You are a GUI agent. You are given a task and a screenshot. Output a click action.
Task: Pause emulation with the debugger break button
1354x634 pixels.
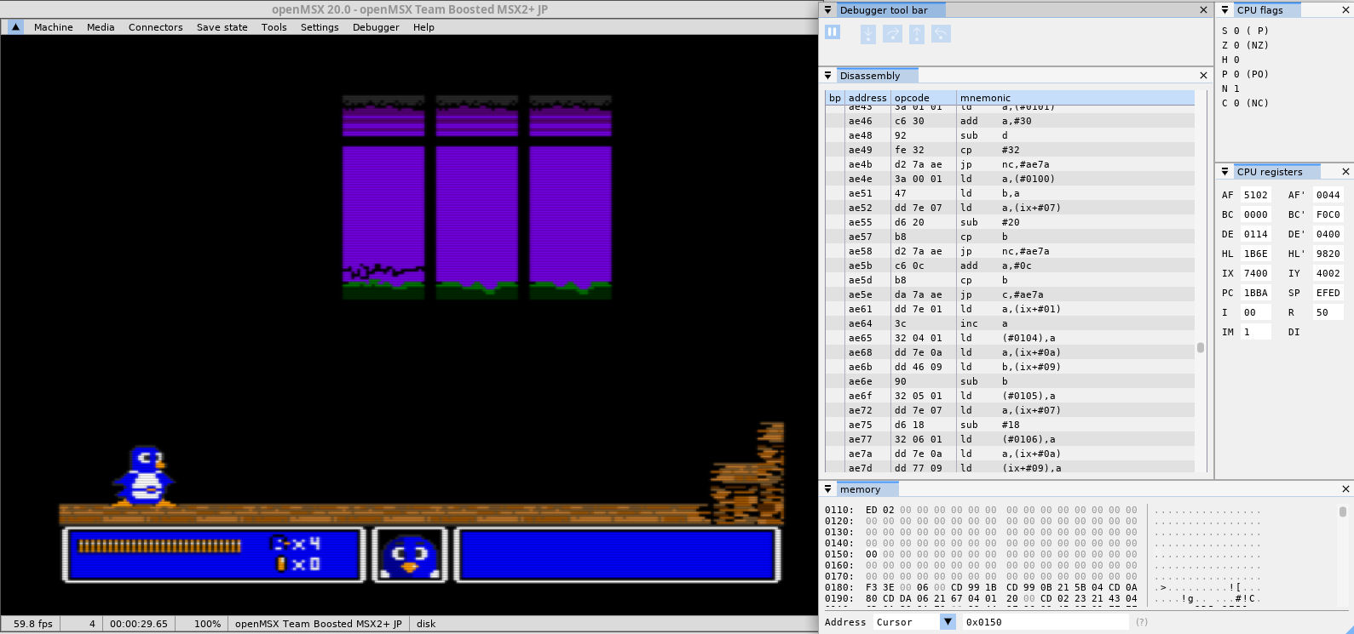(833, 32)
